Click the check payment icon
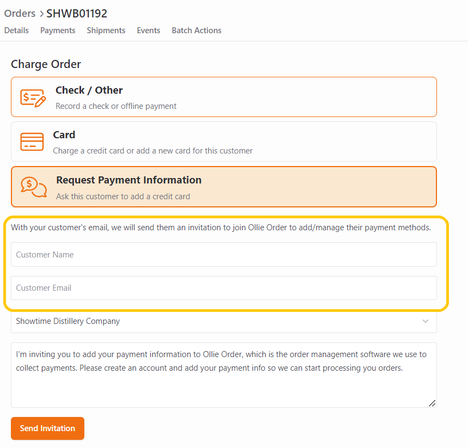The height and width of the screenshot is (448, 468). [33, 97]
